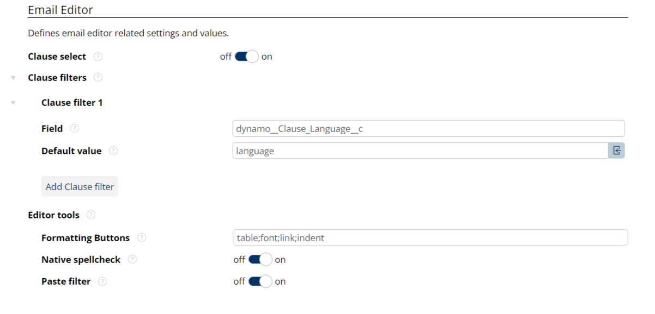
Task: Click the help icon beside Clause select
Action: [98, 56]
